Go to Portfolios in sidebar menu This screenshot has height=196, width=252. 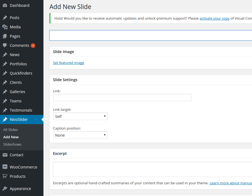18,64
